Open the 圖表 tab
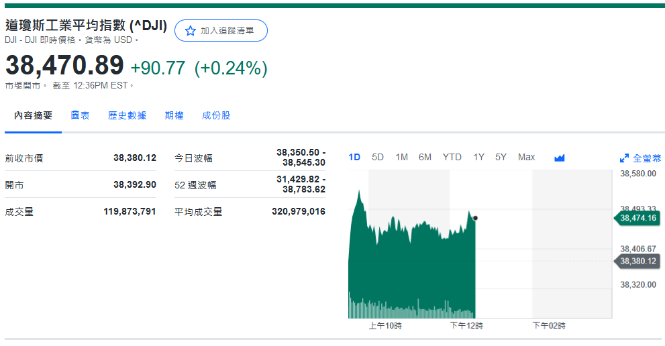The height and width of the screenshot is (346, 665). point(81,115)
